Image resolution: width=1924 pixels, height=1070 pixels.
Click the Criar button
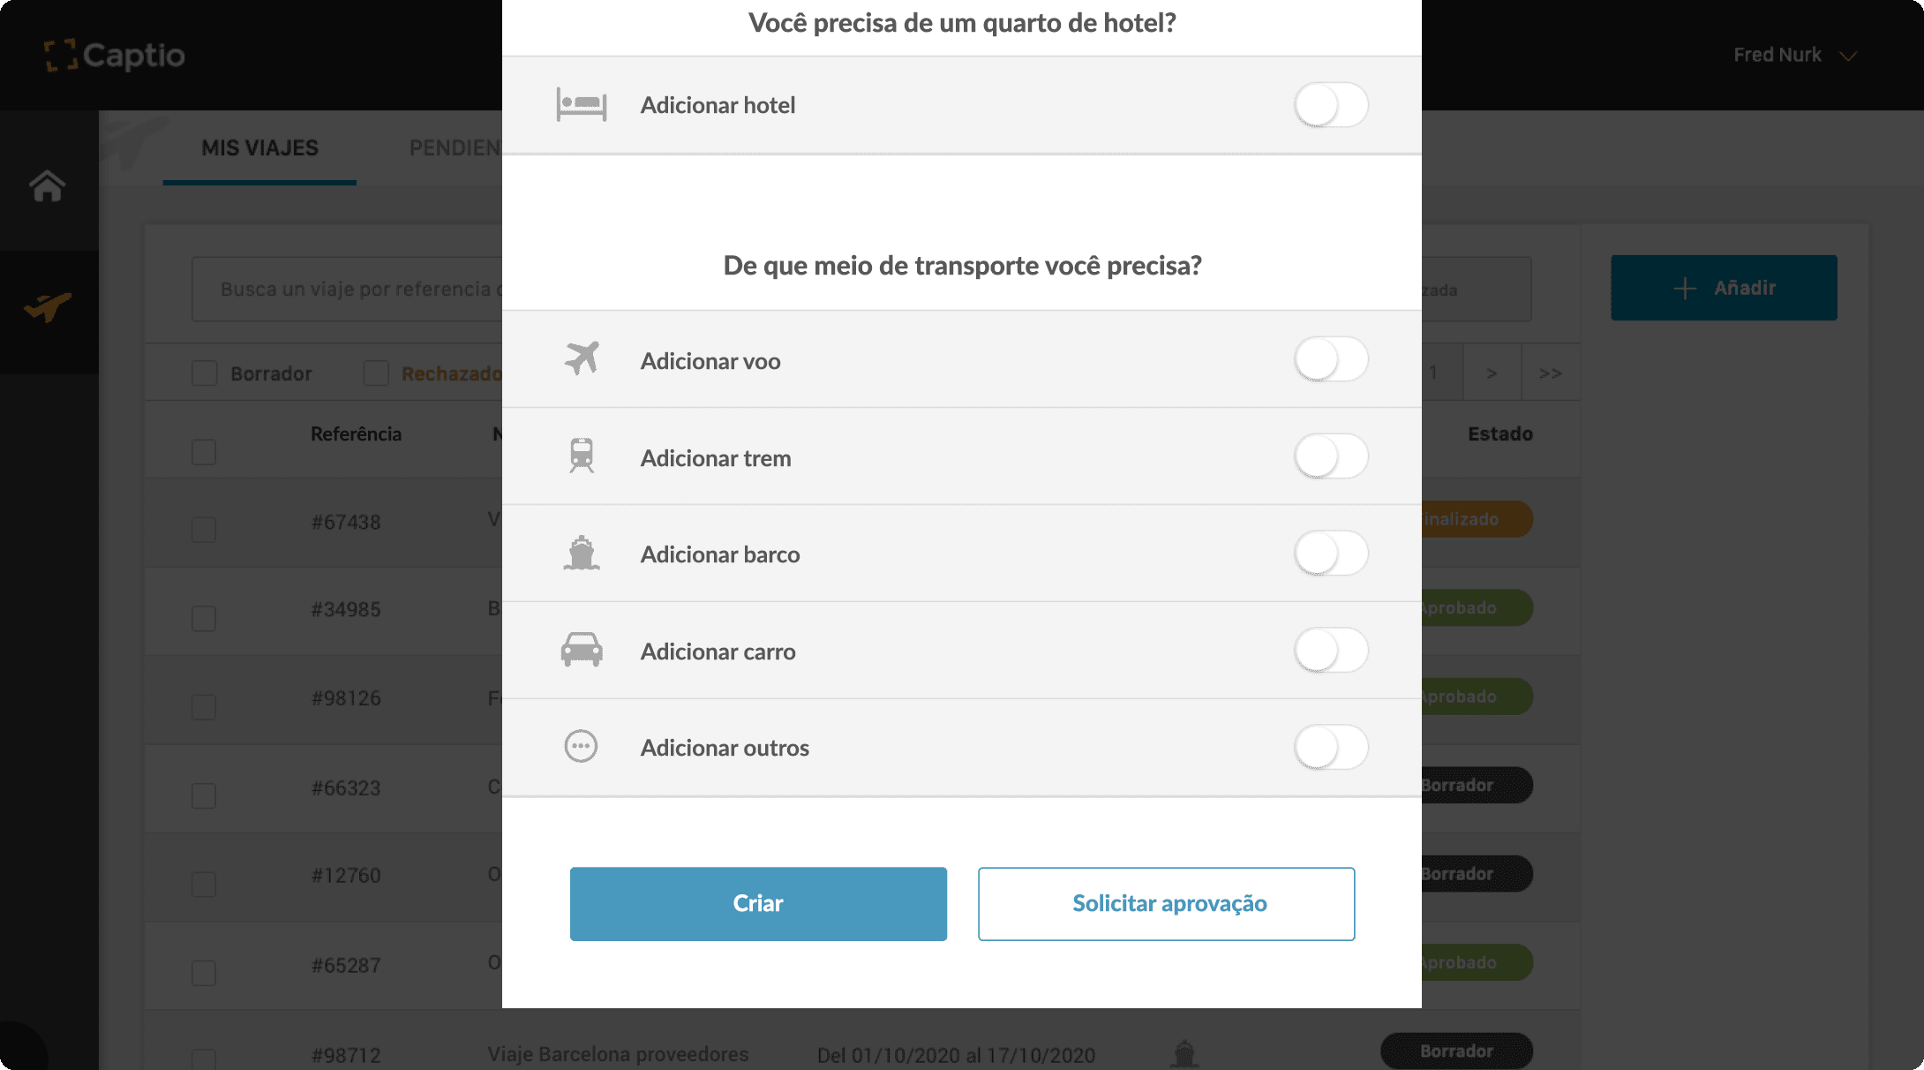(758, 903)
